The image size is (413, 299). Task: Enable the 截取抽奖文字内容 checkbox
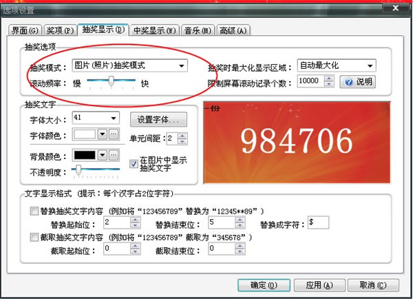click(35, 237)
